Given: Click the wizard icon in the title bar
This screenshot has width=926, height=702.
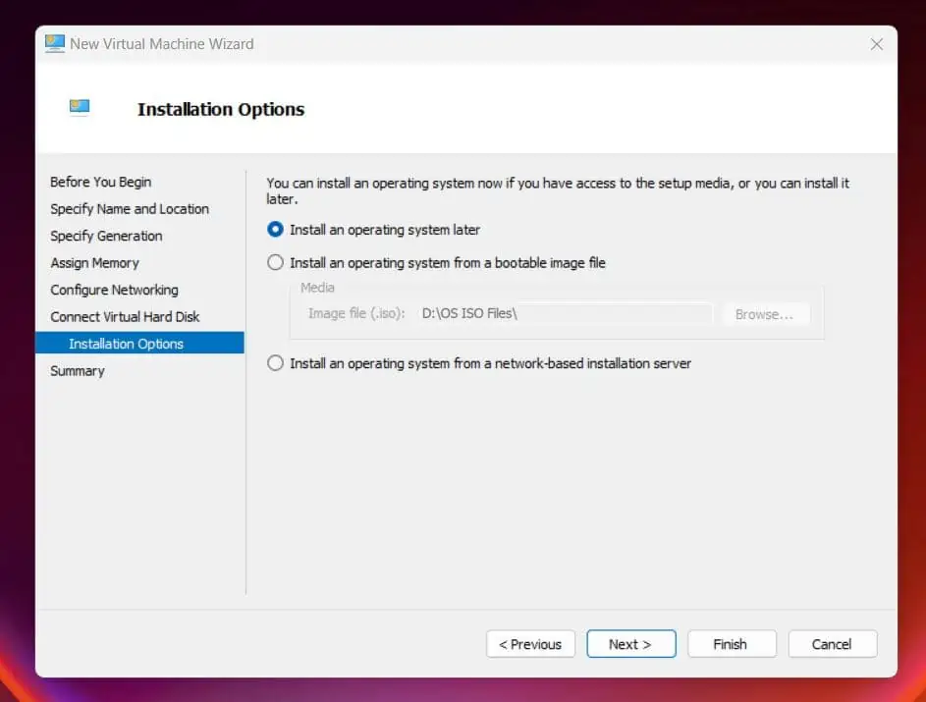Looking at the screenshot, I should point(54,43).
